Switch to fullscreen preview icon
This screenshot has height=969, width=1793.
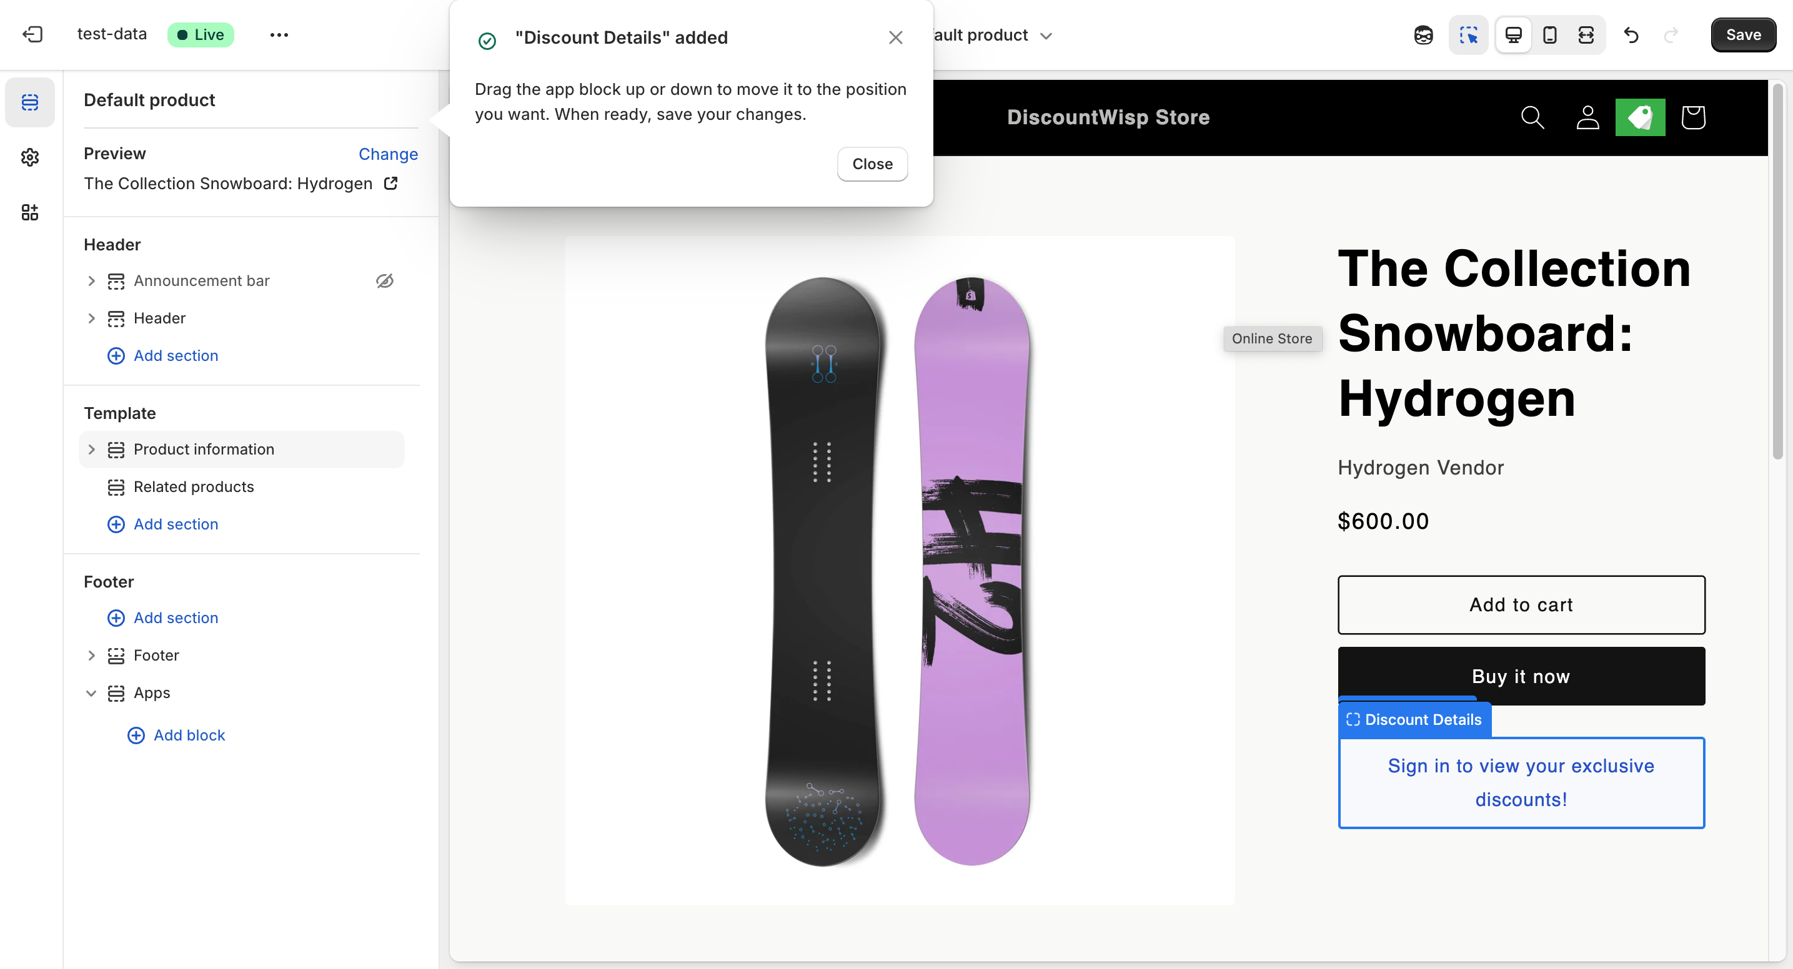click(1586, 35)
